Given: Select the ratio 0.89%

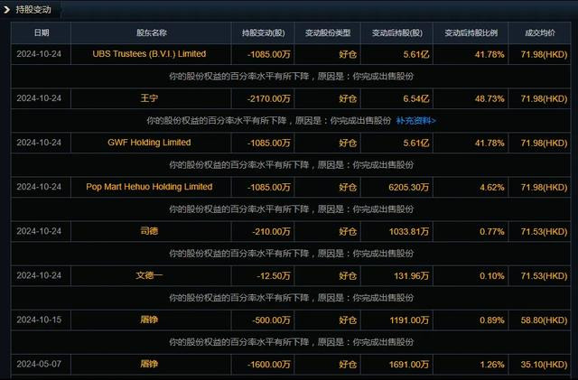Looking at the screenshot, I should [x=491, y=320].
